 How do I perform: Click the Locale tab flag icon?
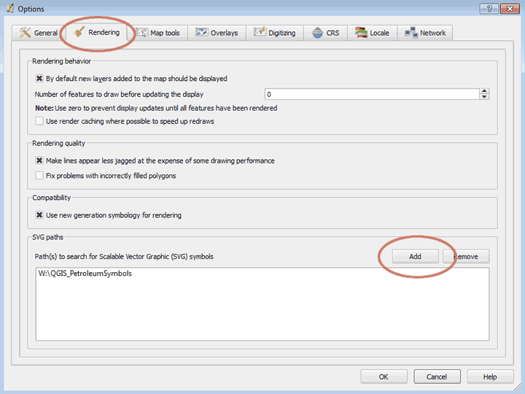[361, 33]
